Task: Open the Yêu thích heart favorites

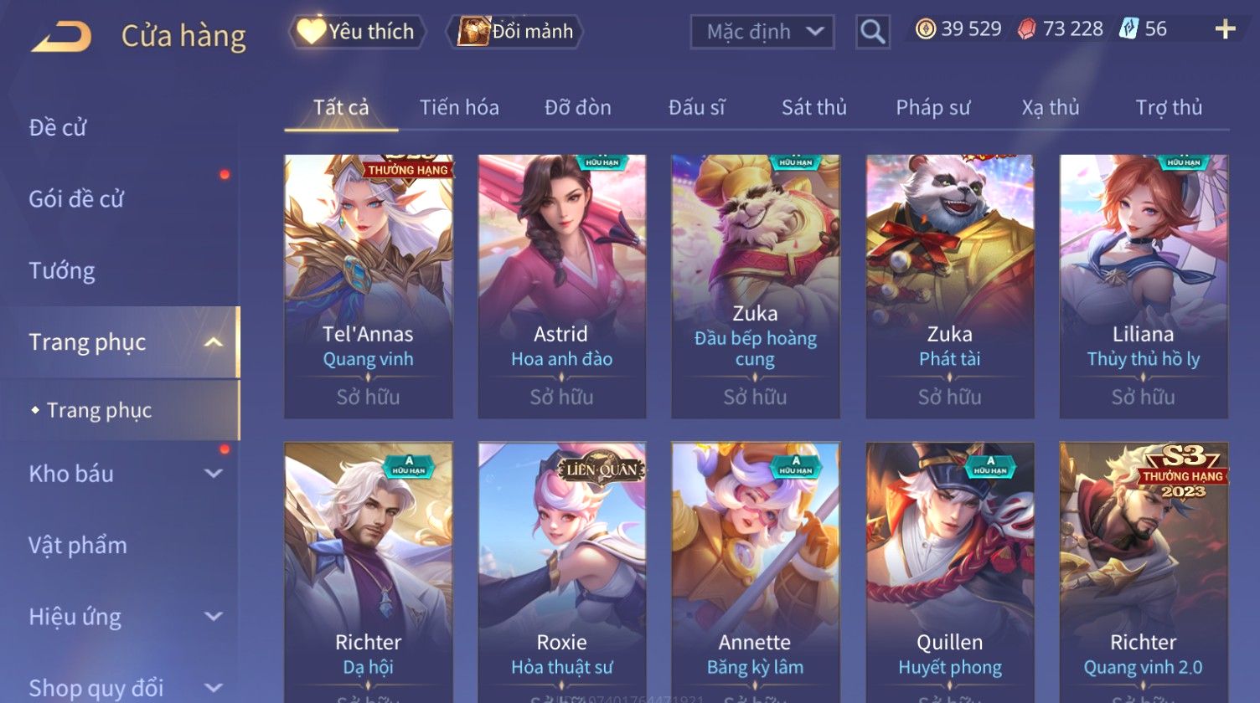Action: 357,32
